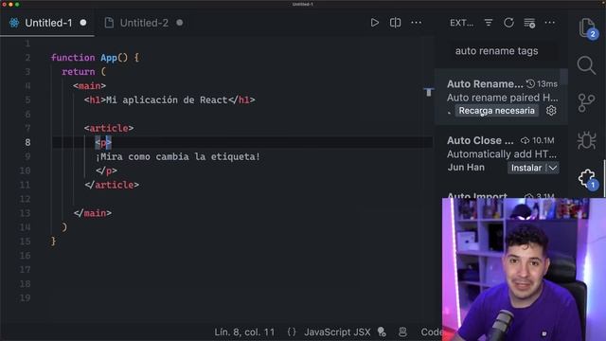The height and width of the screenshot is (341, 606).
Task: Install the Auto Close Tag extension
Action: tap(526, 168)
